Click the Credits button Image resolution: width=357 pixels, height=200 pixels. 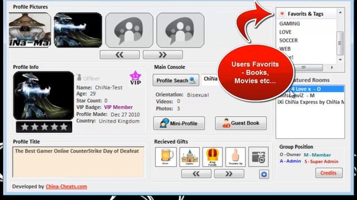click(329, 173)
